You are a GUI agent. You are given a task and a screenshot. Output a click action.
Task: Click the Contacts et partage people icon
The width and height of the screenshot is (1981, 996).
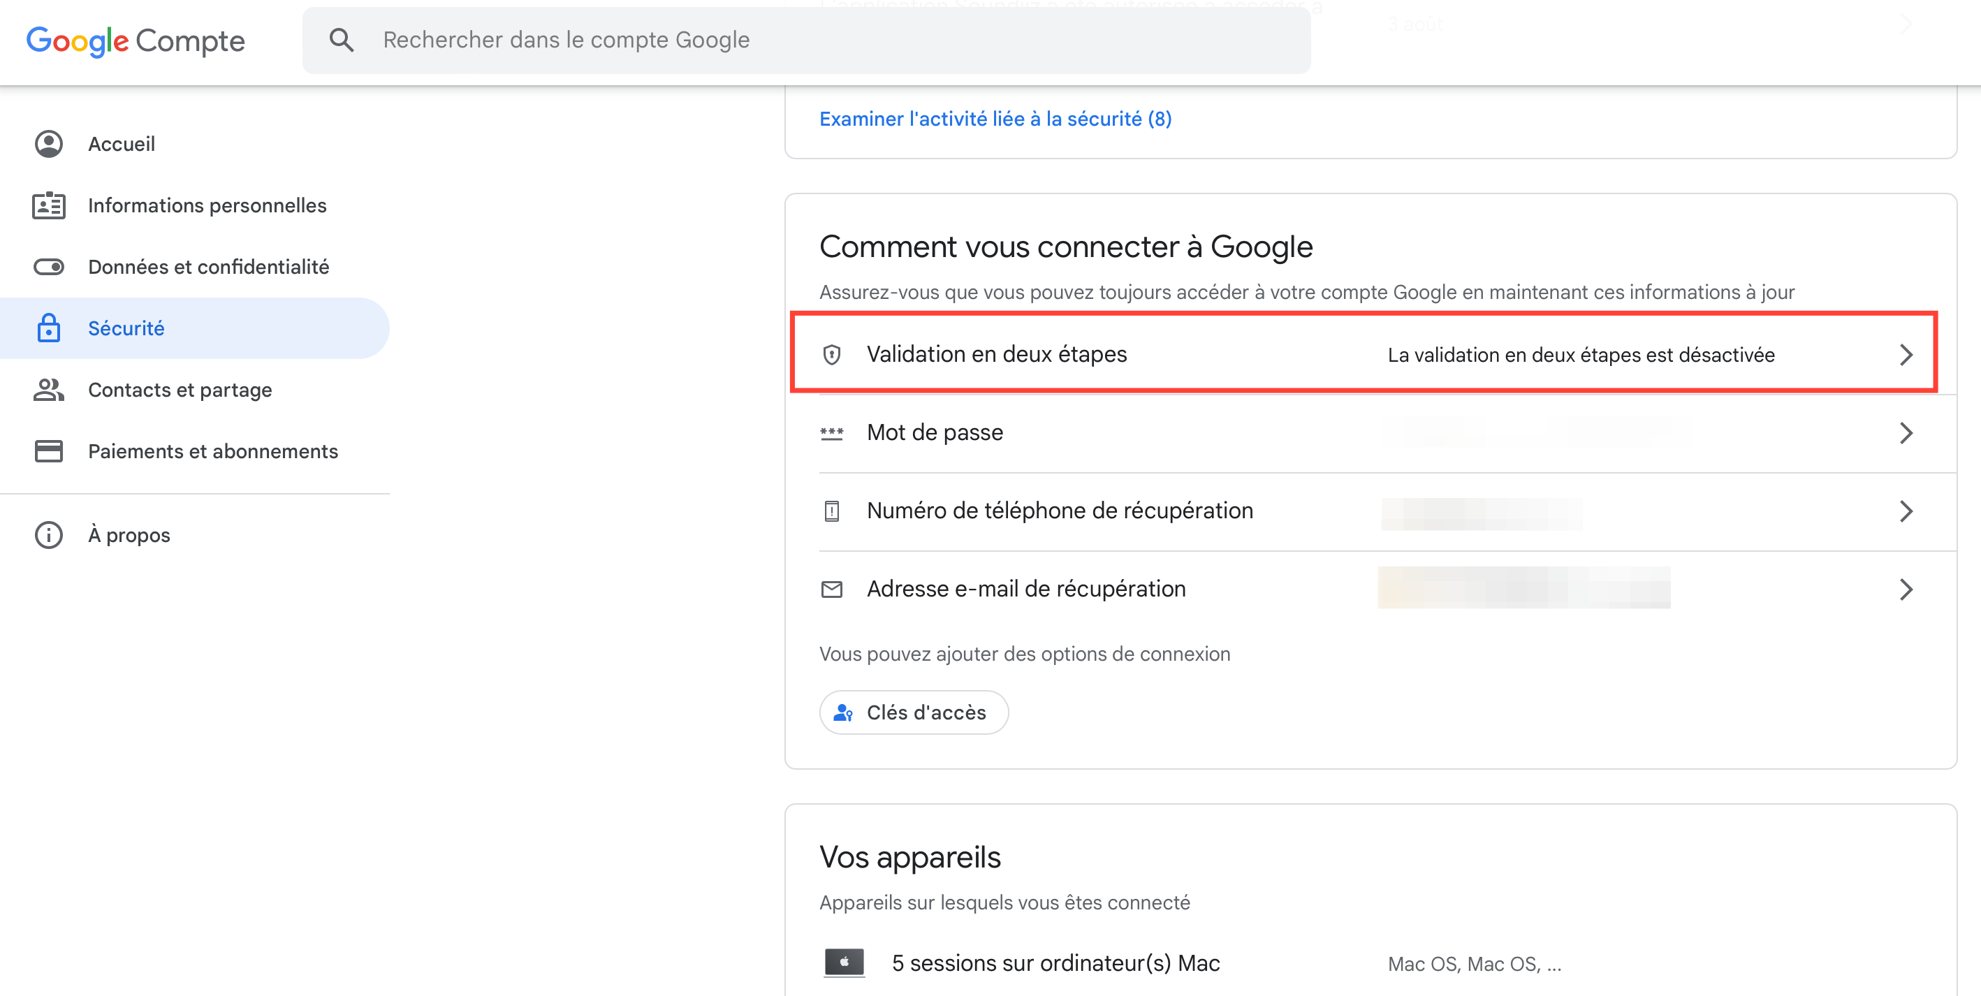(48, 390)
